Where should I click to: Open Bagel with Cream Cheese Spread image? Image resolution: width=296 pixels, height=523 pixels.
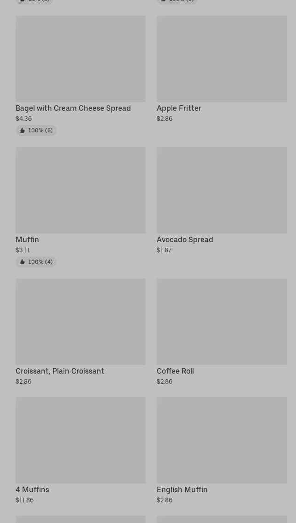click(x=80, y=59)
